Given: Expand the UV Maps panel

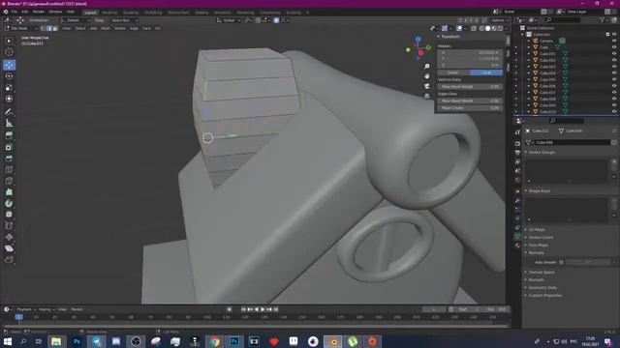Looking at the screenshot, I should [537, 230].
